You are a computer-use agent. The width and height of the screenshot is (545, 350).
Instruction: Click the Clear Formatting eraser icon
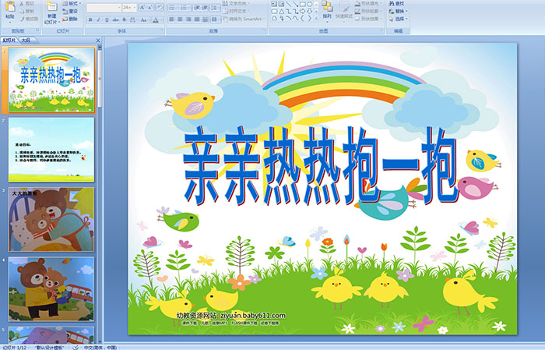point(159,7)
